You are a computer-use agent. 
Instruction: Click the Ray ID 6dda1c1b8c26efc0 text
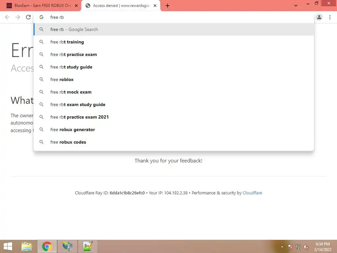point(127,193)
